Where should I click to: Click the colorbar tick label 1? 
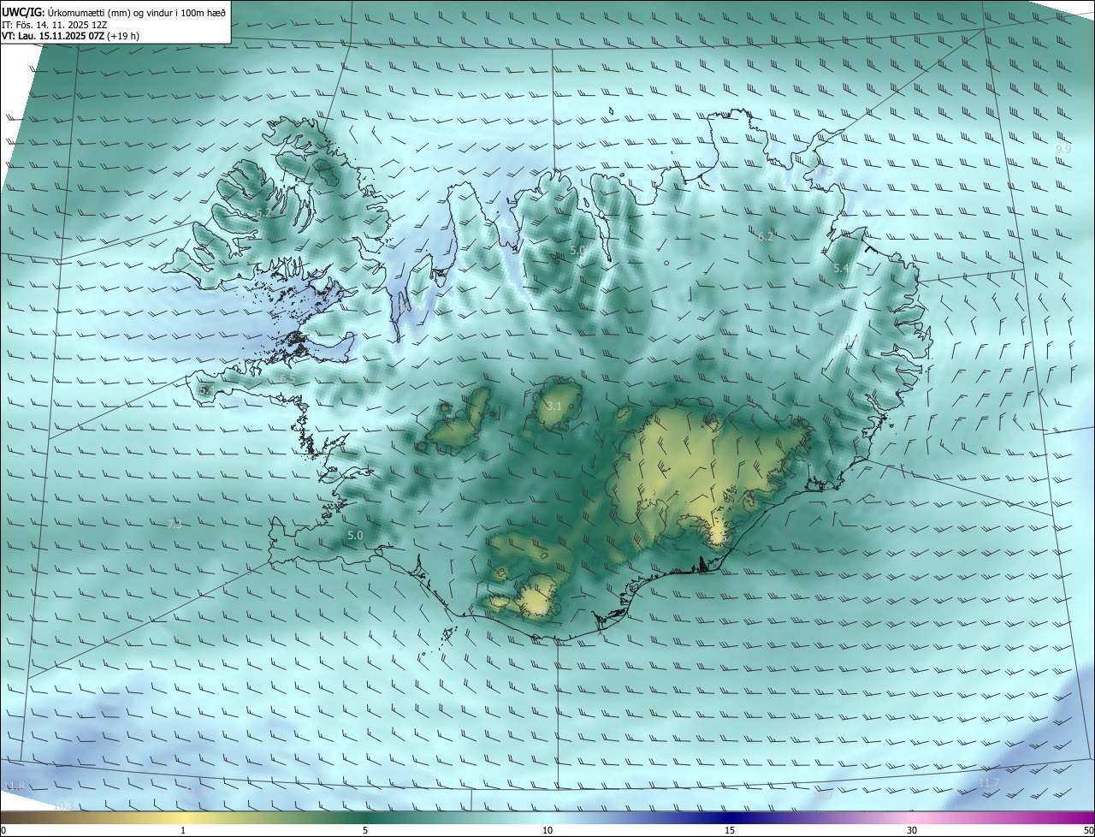pyautogui.click(x=183, y=830)
